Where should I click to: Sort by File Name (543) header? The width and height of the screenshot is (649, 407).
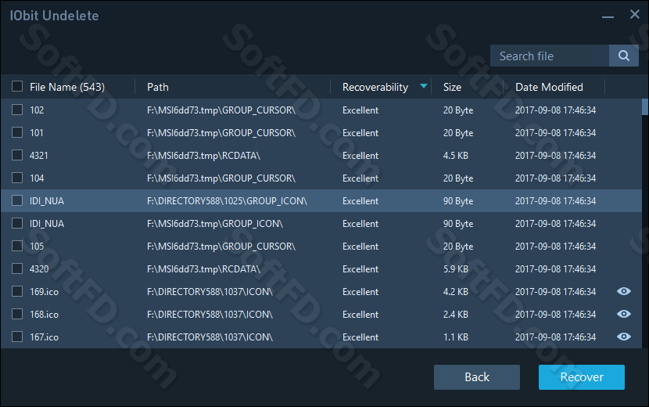[67, 87]
